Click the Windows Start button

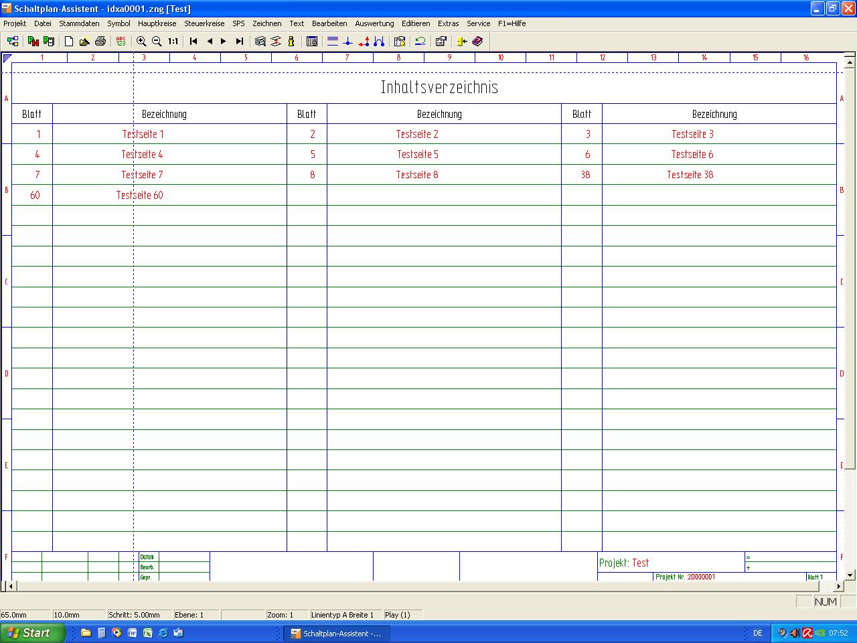click(33, 633)
